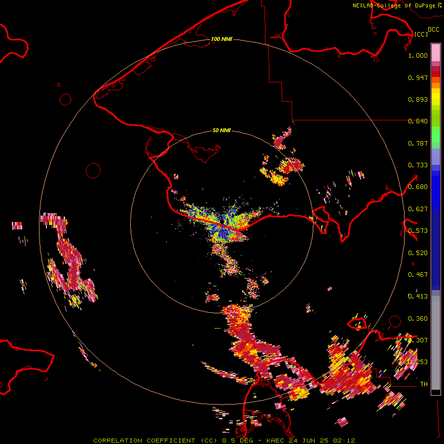444x444 pixels.
Task: Click the 0.253 scale value
Action: pos(418,362)
